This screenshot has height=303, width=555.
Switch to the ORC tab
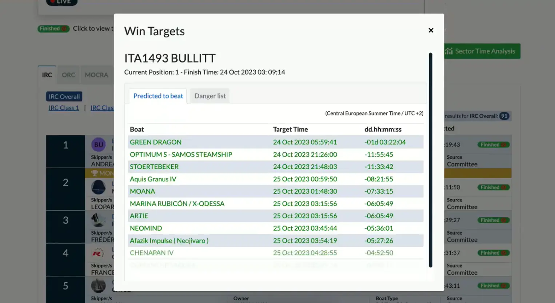(x=68, y=75)
